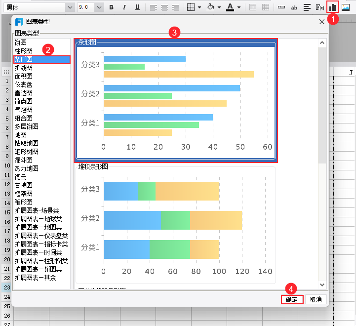Apply font color A icon
Image resolution: width=356 pixels, height=326 pixels.
pos(230,7)
